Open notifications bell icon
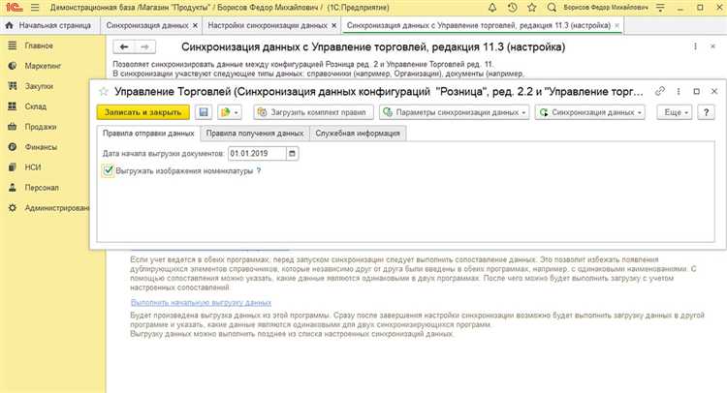This screenshot has height=393, width=727. 492,8
